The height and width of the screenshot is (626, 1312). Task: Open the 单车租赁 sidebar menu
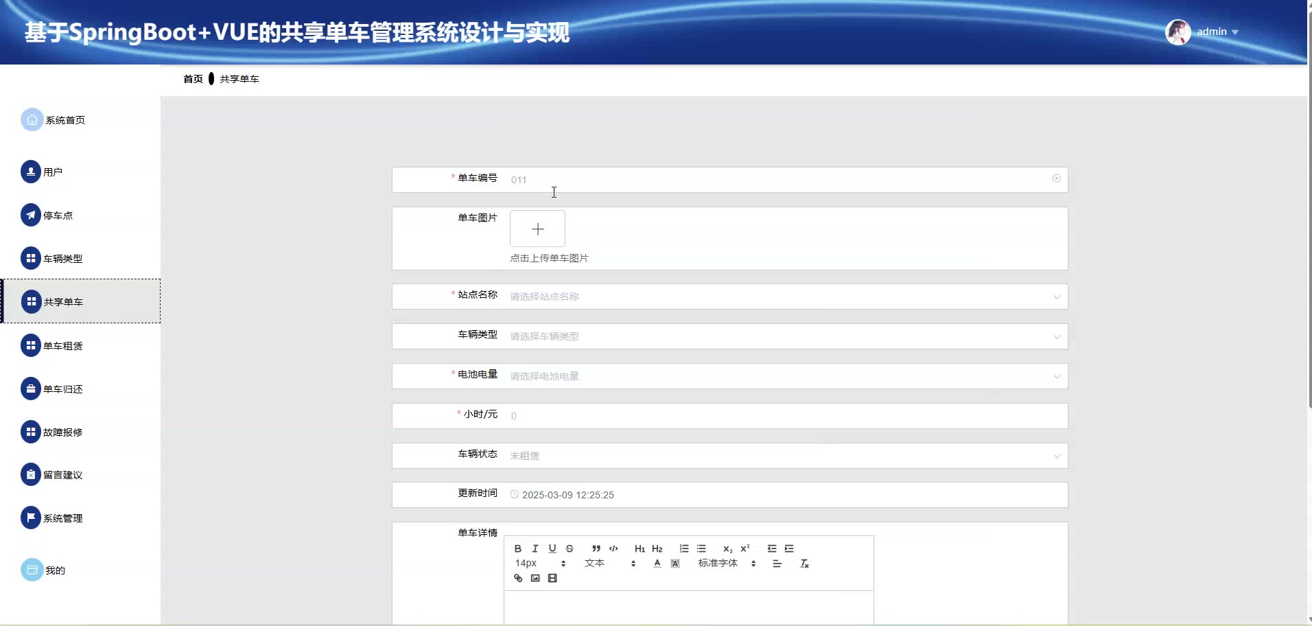(x=80, y=345)
